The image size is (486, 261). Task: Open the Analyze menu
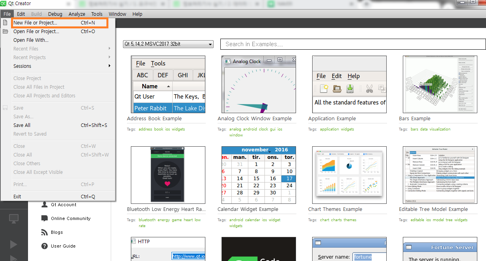pos(77,14)
